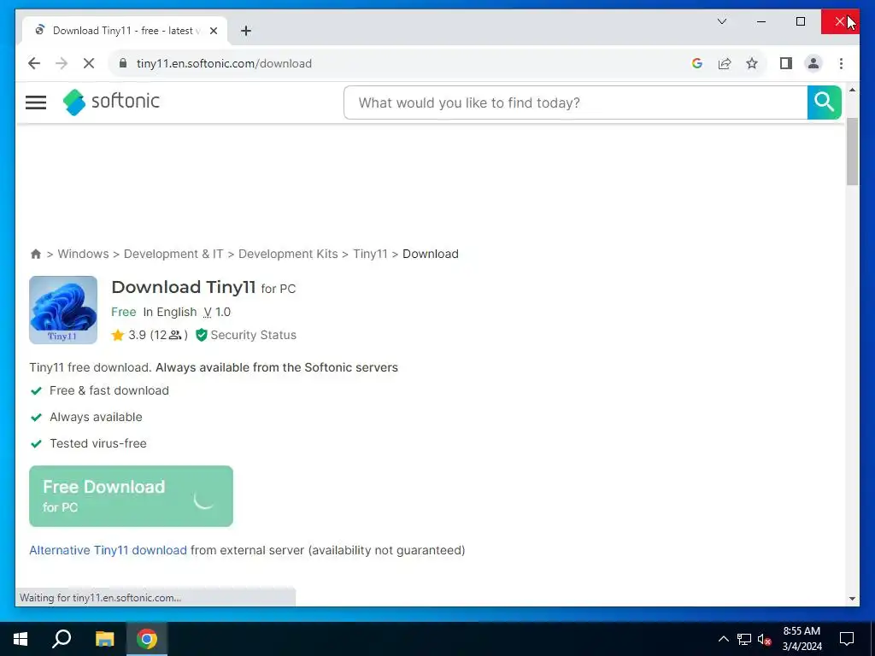Open Softonic hamburger menu
Viewport: 875px width, 656px height.
pos(36,102)
